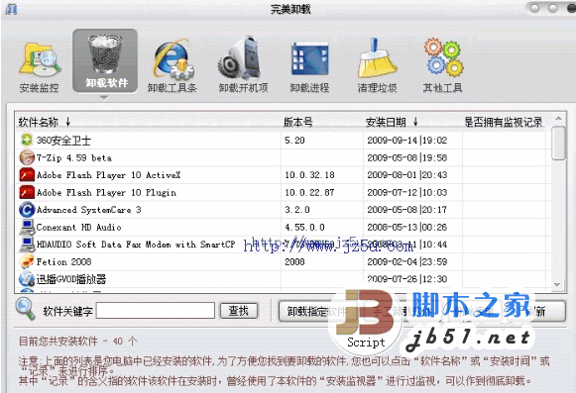
Task: Click date cell 2009-07-26 12:30
Action: click(407, 279)
